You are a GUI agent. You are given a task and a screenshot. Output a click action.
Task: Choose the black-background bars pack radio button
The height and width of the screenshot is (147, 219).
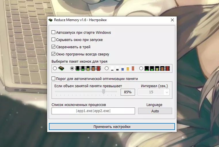141,68
